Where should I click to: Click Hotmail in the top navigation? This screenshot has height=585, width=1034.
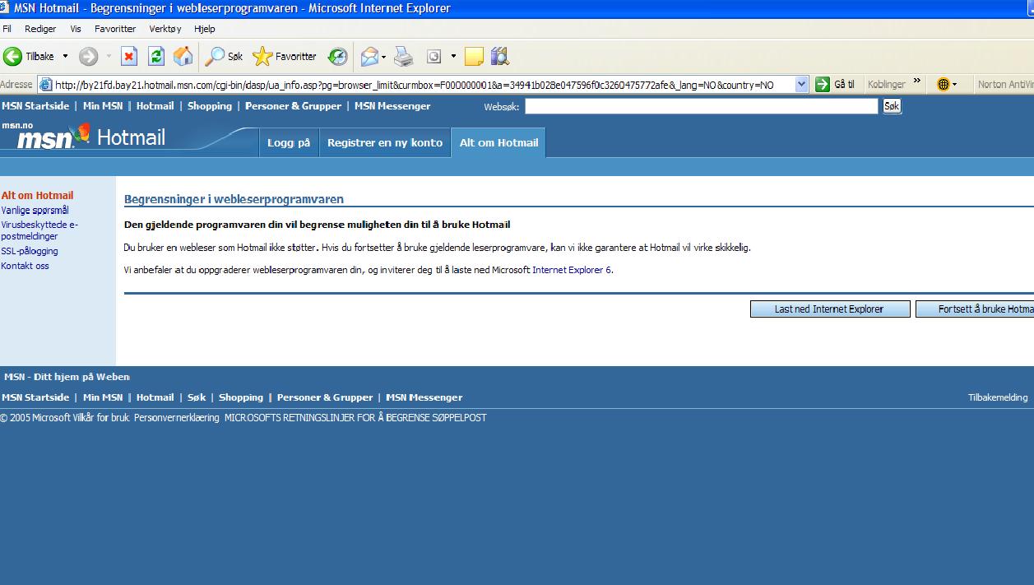(155, 106)
